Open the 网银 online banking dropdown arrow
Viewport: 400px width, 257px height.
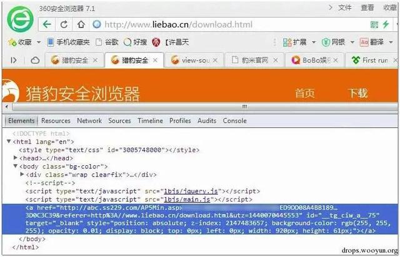pos(352,42)
